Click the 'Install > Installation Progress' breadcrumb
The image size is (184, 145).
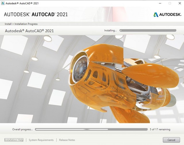click(x=21, y=24)
